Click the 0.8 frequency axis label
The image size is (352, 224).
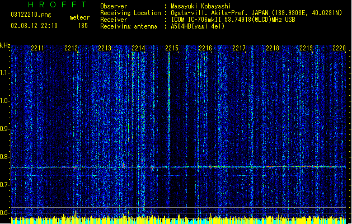click(5, 157)
